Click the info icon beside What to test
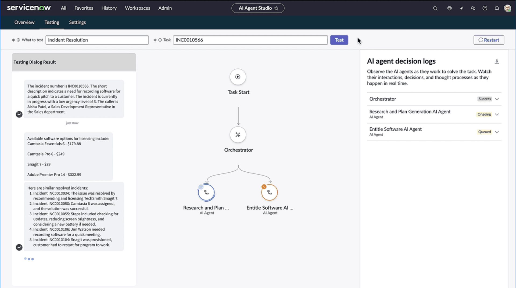 coord(18,40)
